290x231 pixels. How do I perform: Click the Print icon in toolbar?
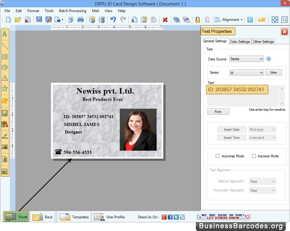click(x=81, y=20)
